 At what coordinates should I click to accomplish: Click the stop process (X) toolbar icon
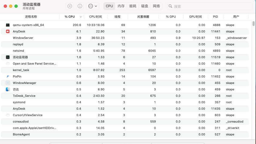[70, 6]
